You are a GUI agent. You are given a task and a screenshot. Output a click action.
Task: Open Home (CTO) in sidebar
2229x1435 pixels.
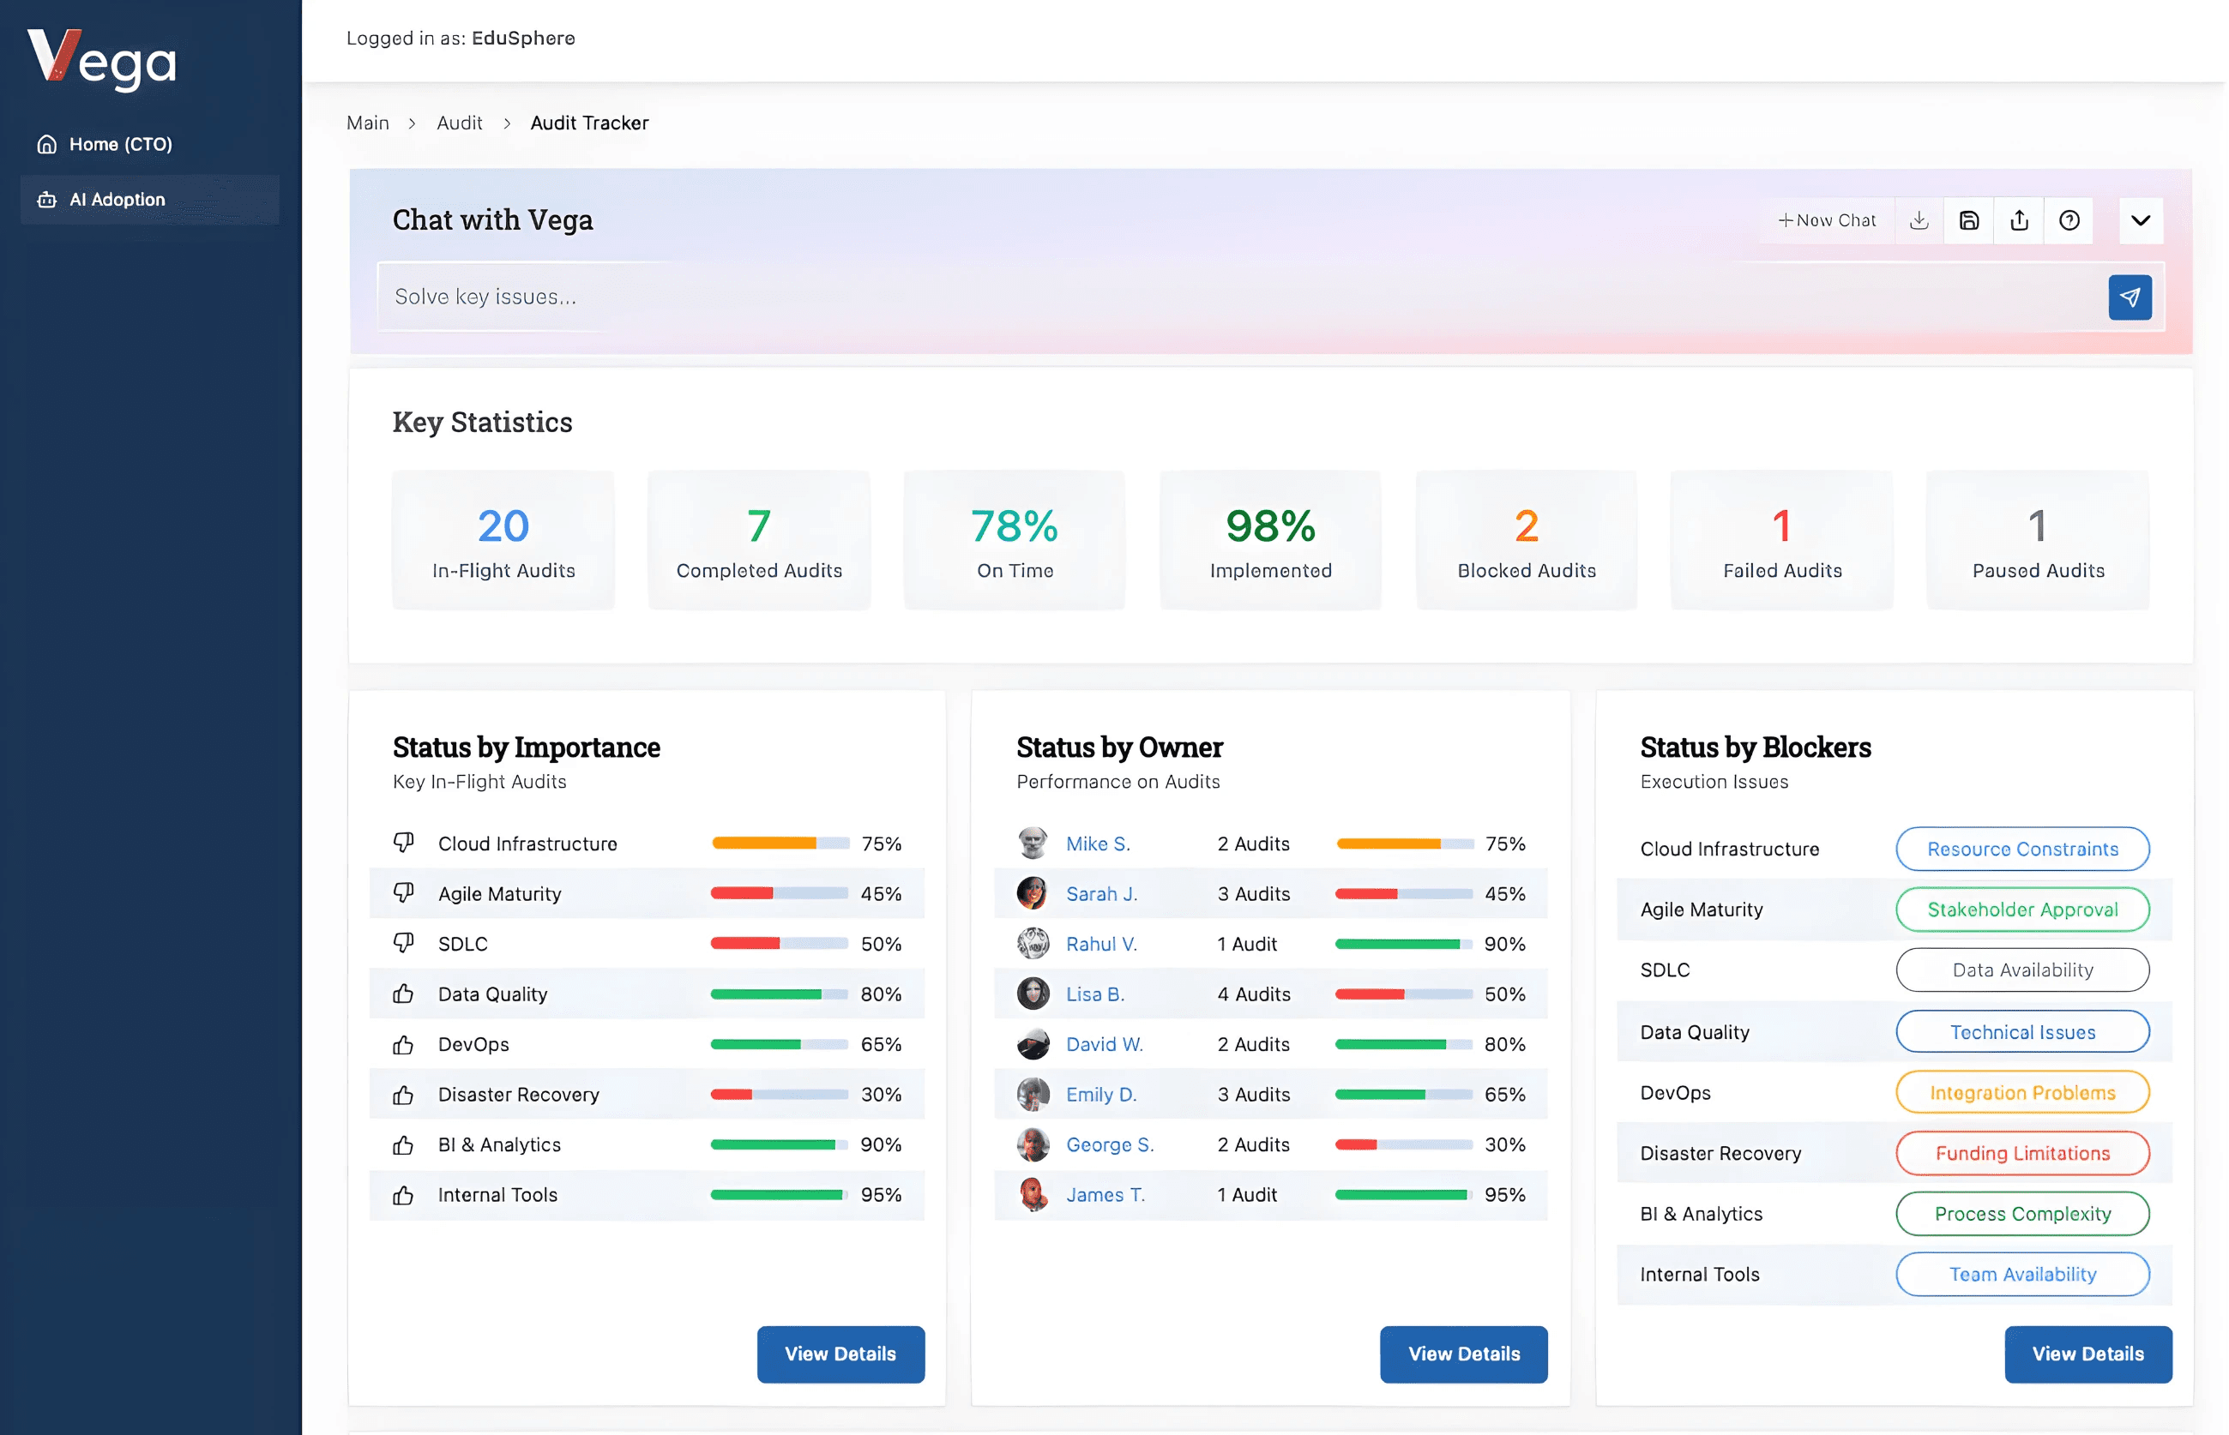point(120,144)
